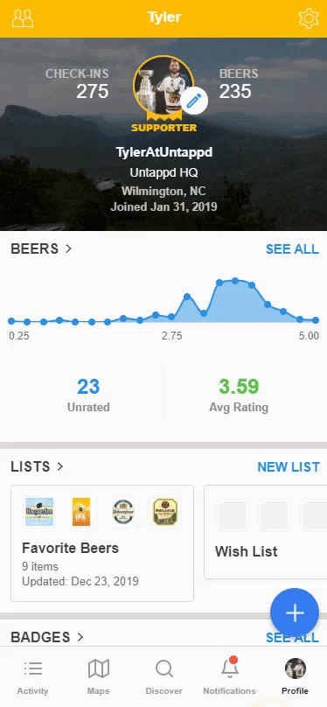
Task: Open the Wish List card
Action: click(x=265, y=532)
